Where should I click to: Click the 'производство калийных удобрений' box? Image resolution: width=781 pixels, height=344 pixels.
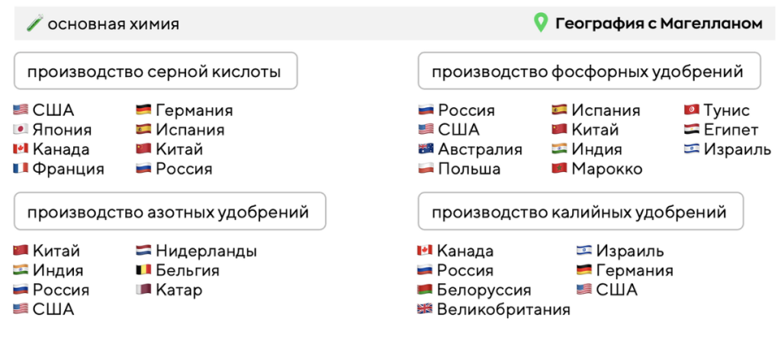pos(580,212)
